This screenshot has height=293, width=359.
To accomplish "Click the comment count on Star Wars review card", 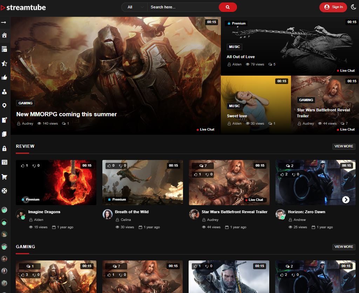I will [x=203, y=166].
